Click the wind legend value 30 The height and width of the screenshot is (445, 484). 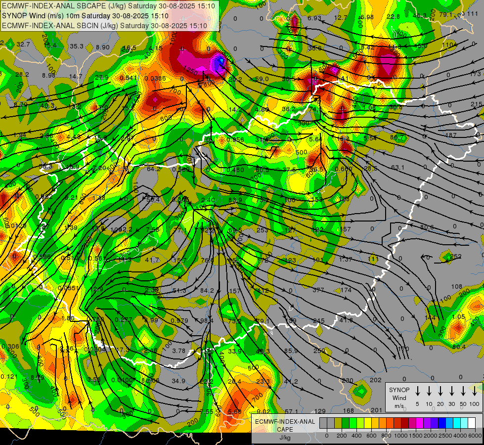[451, 404]
